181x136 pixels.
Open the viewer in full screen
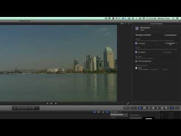128,104
